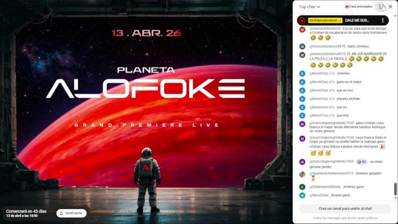Click the Planeta Alofoke premiere video poster

146,112
